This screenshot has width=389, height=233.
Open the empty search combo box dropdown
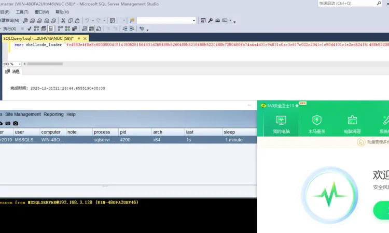194,21
